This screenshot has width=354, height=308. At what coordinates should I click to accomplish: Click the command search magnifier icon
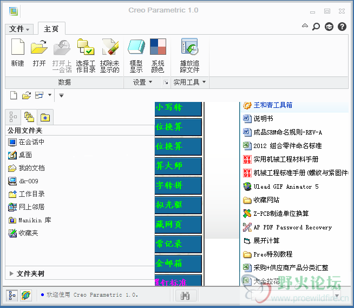click(x=316, y=27)
